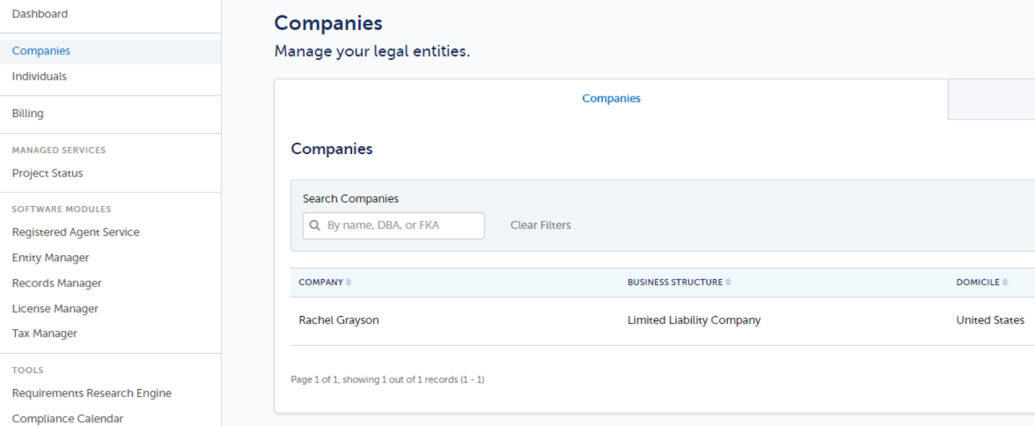The height and width of the screenshot is (426, 1035).
Task: Click the United States domicile cell
Action: click(x=990, y=320)
